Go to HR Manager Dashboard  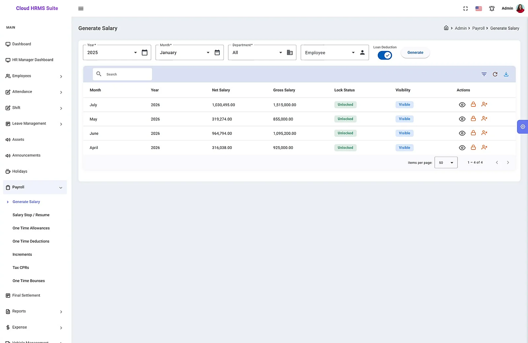click(x=33, y=60)
